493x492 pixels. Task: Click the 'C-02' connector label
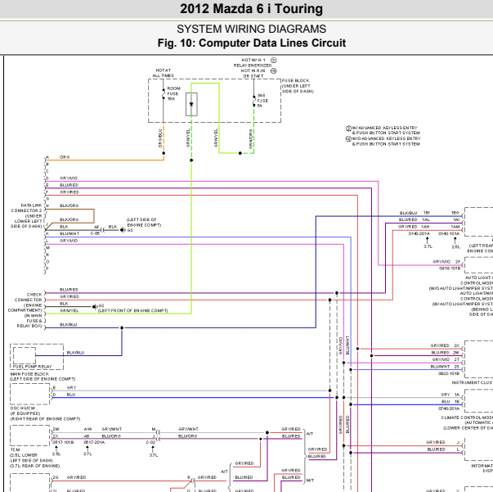click(151, 442)
